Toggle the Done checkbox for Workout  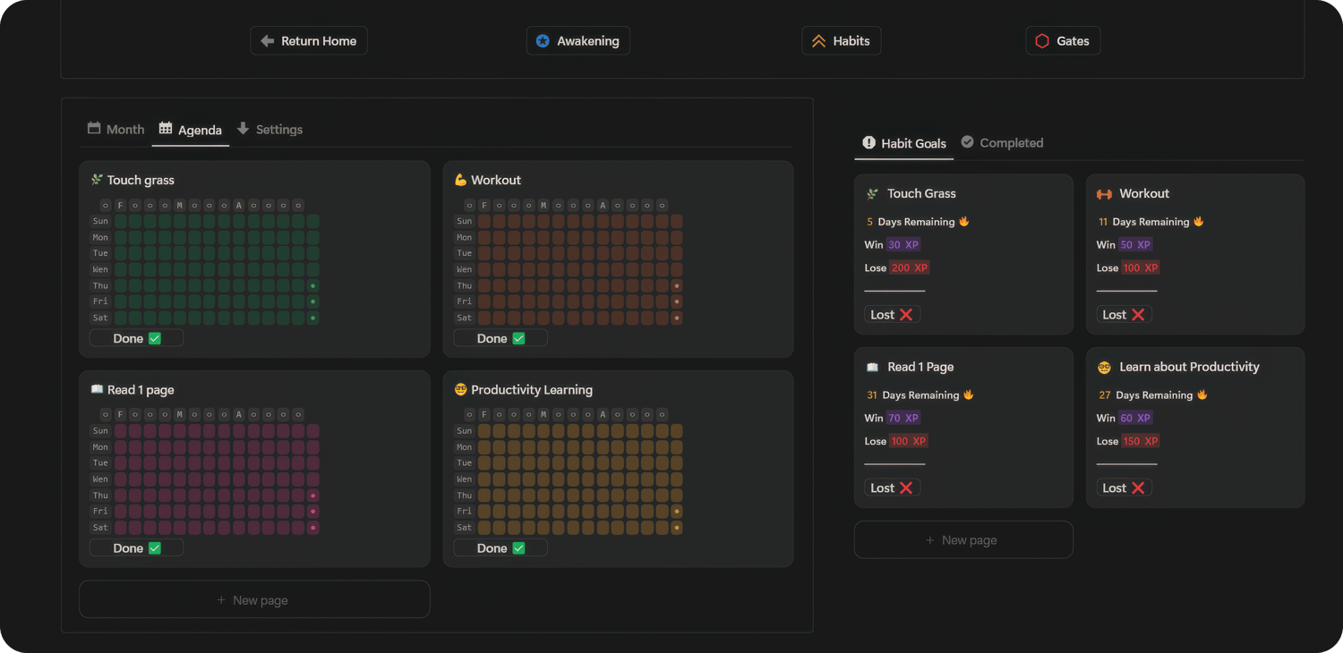518,338
